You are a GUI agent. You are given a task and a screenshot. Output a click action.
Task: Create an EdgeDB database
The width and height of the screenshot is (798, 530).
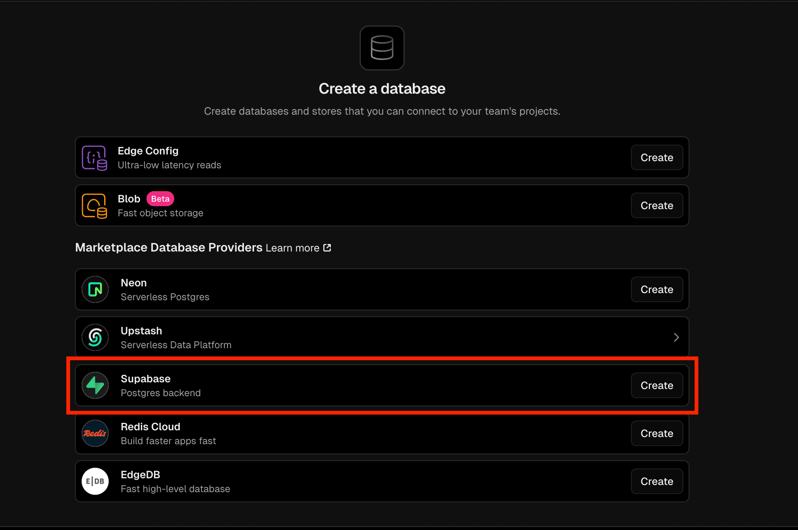click(657, 481)
